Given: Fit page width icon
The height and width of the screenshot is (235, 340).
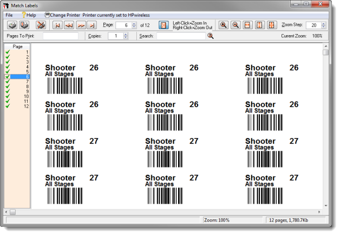Looking at the screenshot, I should point(247,25).
